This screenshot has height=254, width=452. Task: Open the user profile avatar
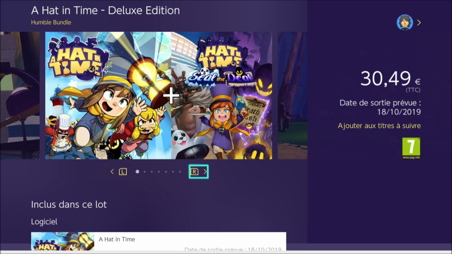coord(405,23)
